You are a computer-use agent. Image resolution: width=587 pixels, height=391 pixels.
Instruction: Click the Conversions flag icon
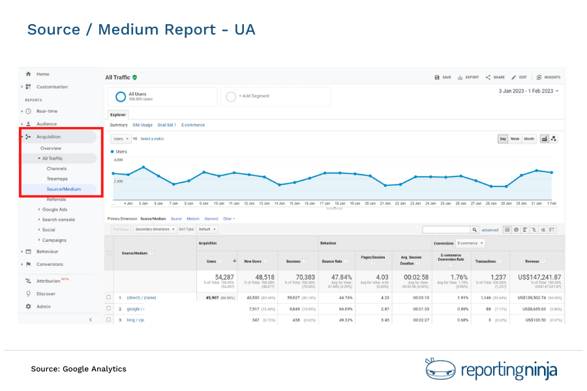pos(28,264)
